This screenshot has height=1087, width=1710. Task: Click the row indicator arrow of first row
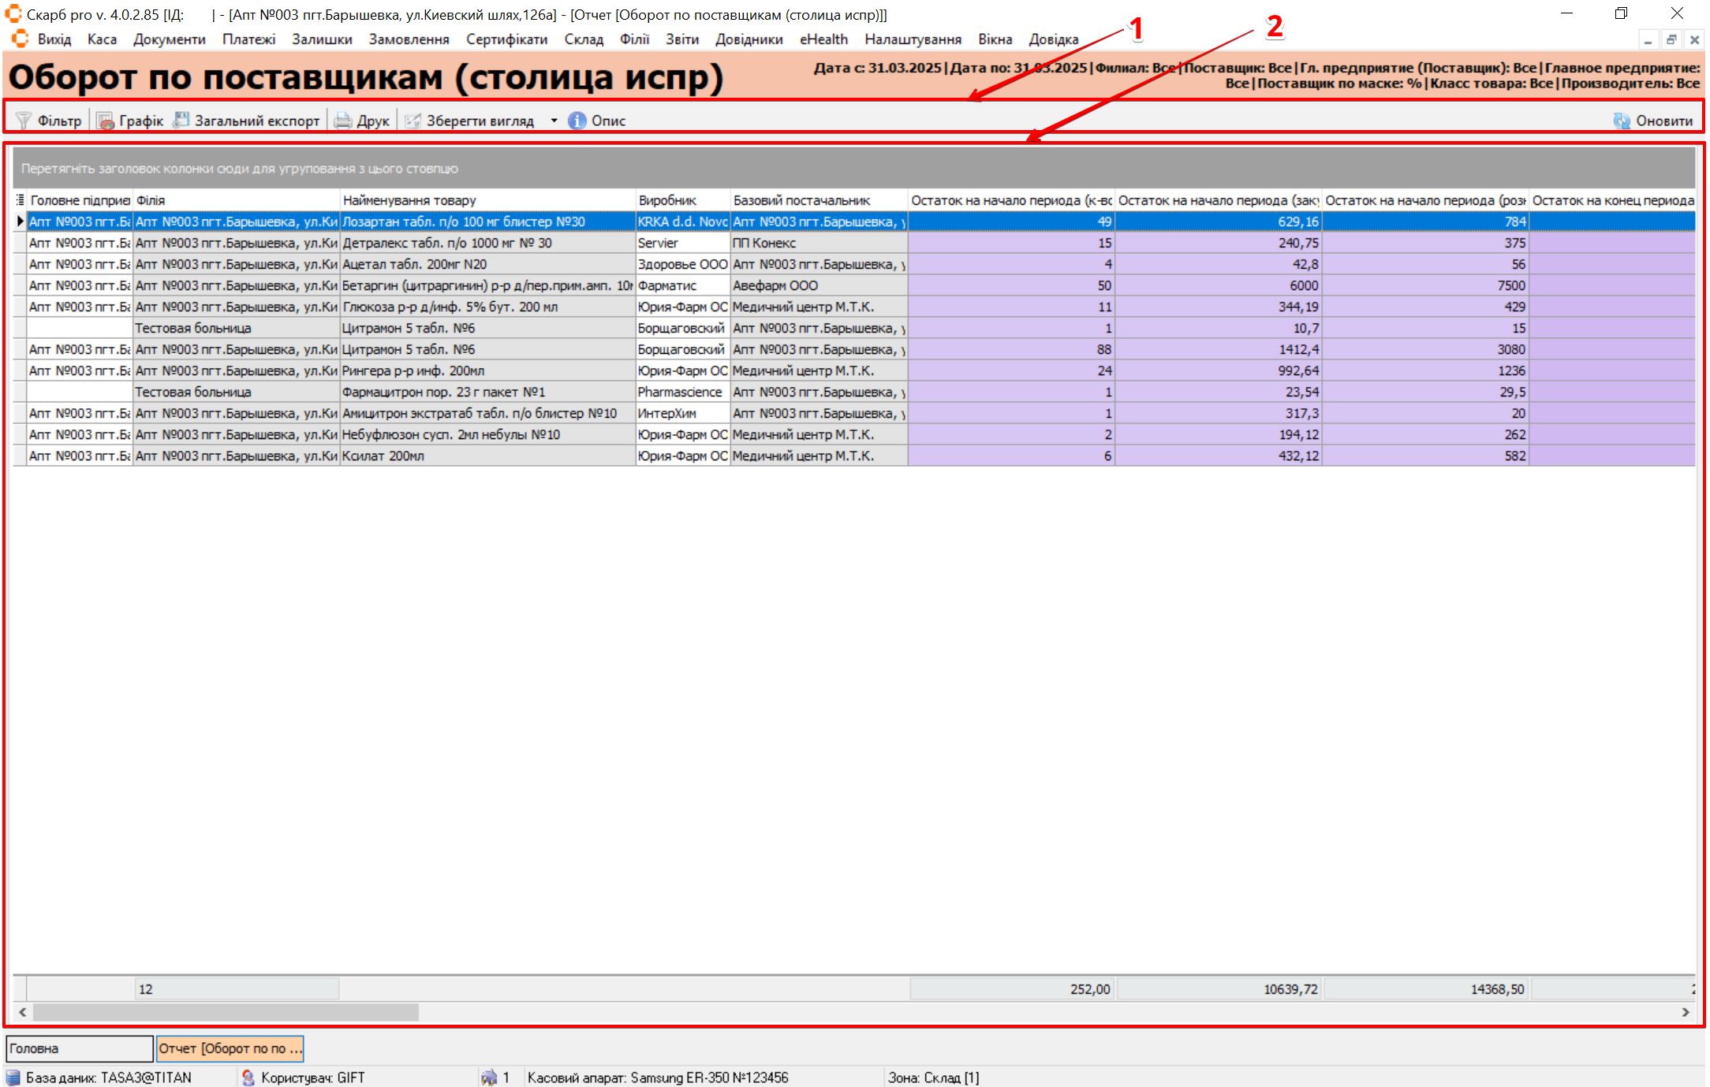[21, 221]
